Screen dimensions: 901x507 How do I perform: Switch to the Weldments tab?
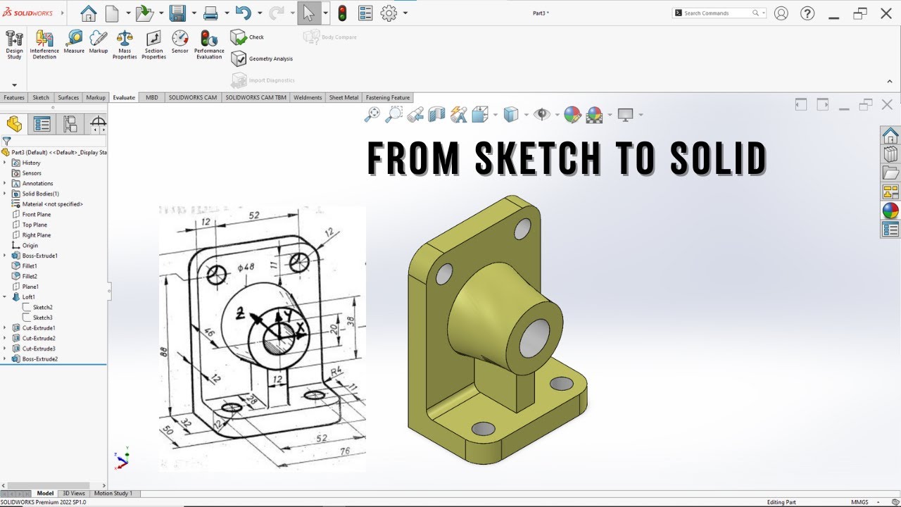[x=308, y=98]
